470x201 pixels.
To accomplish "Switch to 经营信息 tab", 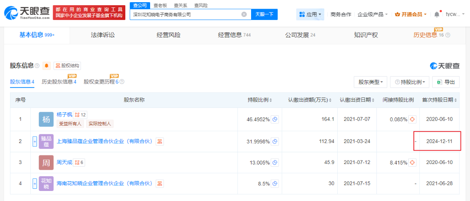I will pyautogui.click(x=234, y=35).
